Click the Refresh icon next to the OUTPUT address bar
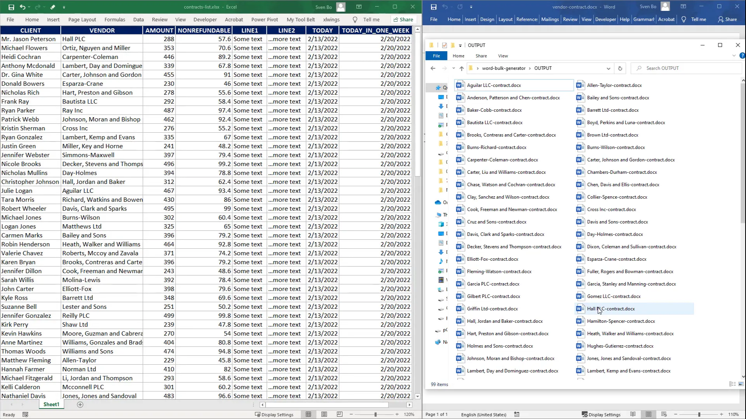Image resolution: width=746 pixels, height=419 pixels. click(x=620, y=68)
